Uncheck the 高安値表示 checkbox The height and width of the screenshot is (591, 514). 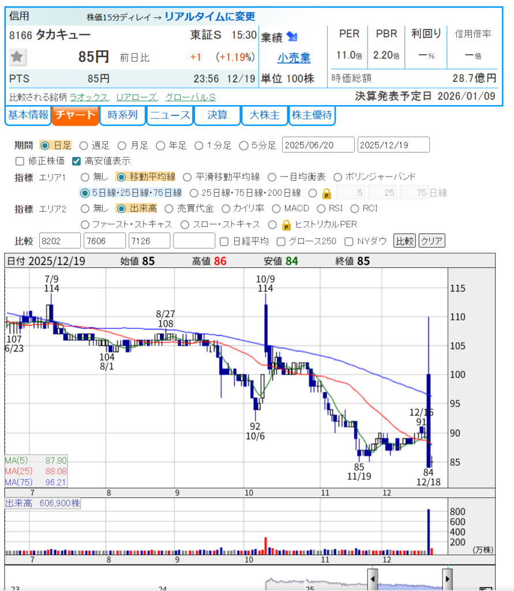click(x=76, y=161)
